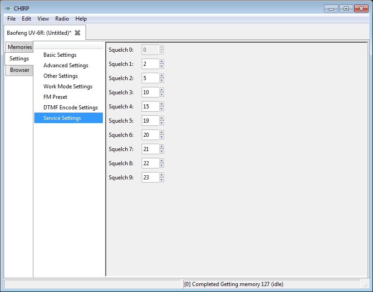This screenshot has height=292, width=373.
Task: Increase Squelch 7 with up arrow
Action: (x=162, y=146)
